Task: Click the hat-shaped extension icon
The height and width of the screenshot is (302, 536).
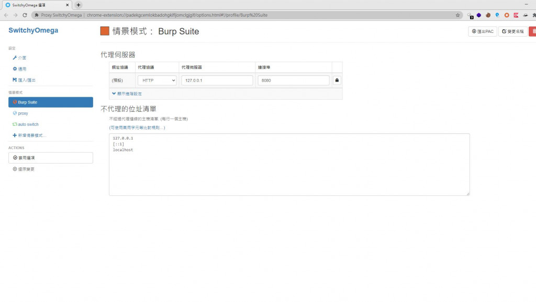Action: (x=526, y=15)
